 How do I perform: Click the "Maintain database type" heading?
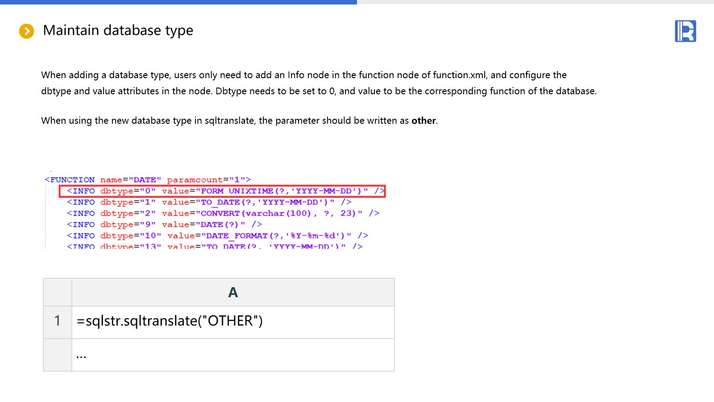click(118, 30)
